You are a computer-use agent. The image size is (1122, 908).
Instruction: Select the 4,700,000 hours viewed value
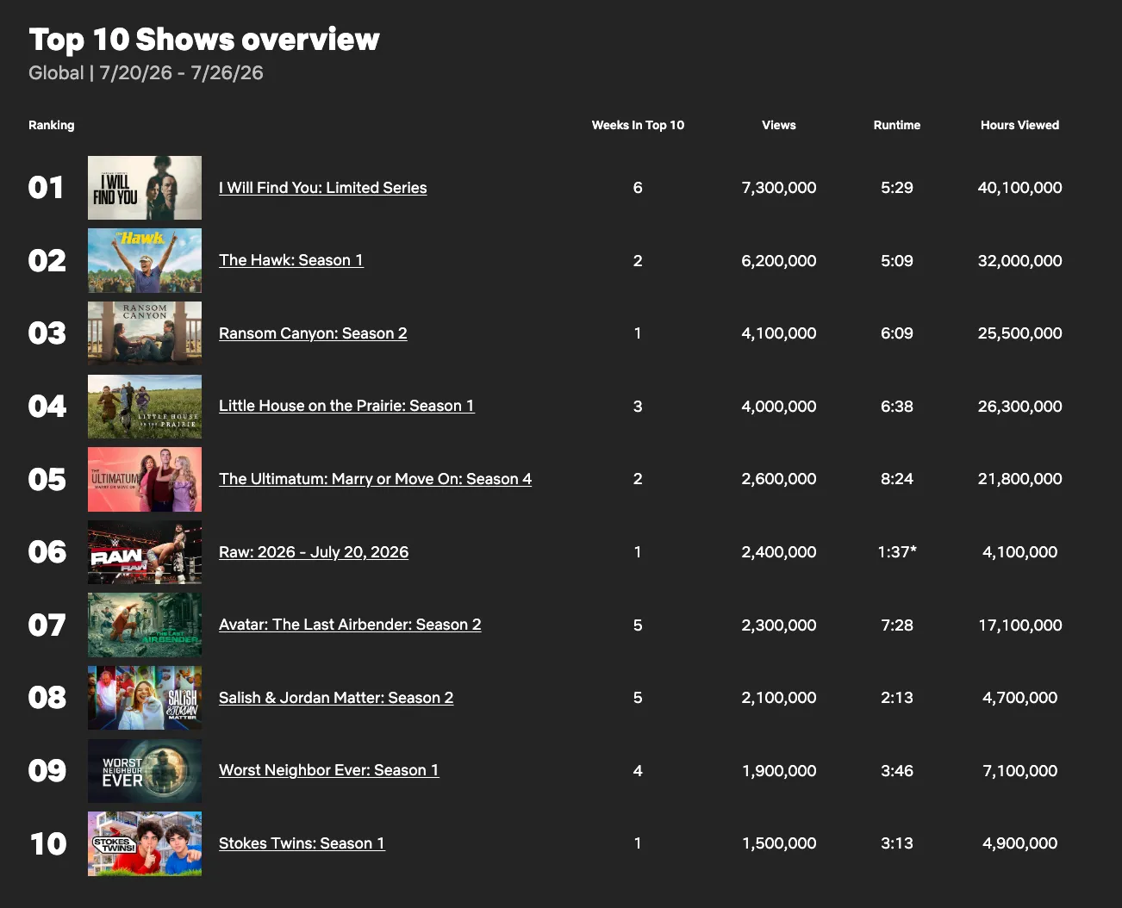(1019, 698)
